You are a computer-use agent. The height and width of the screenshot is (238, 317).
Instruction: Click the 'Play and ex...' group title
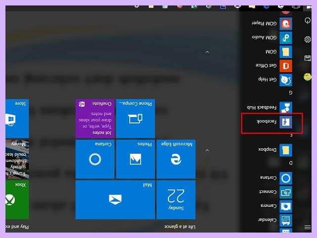(17, 227)
